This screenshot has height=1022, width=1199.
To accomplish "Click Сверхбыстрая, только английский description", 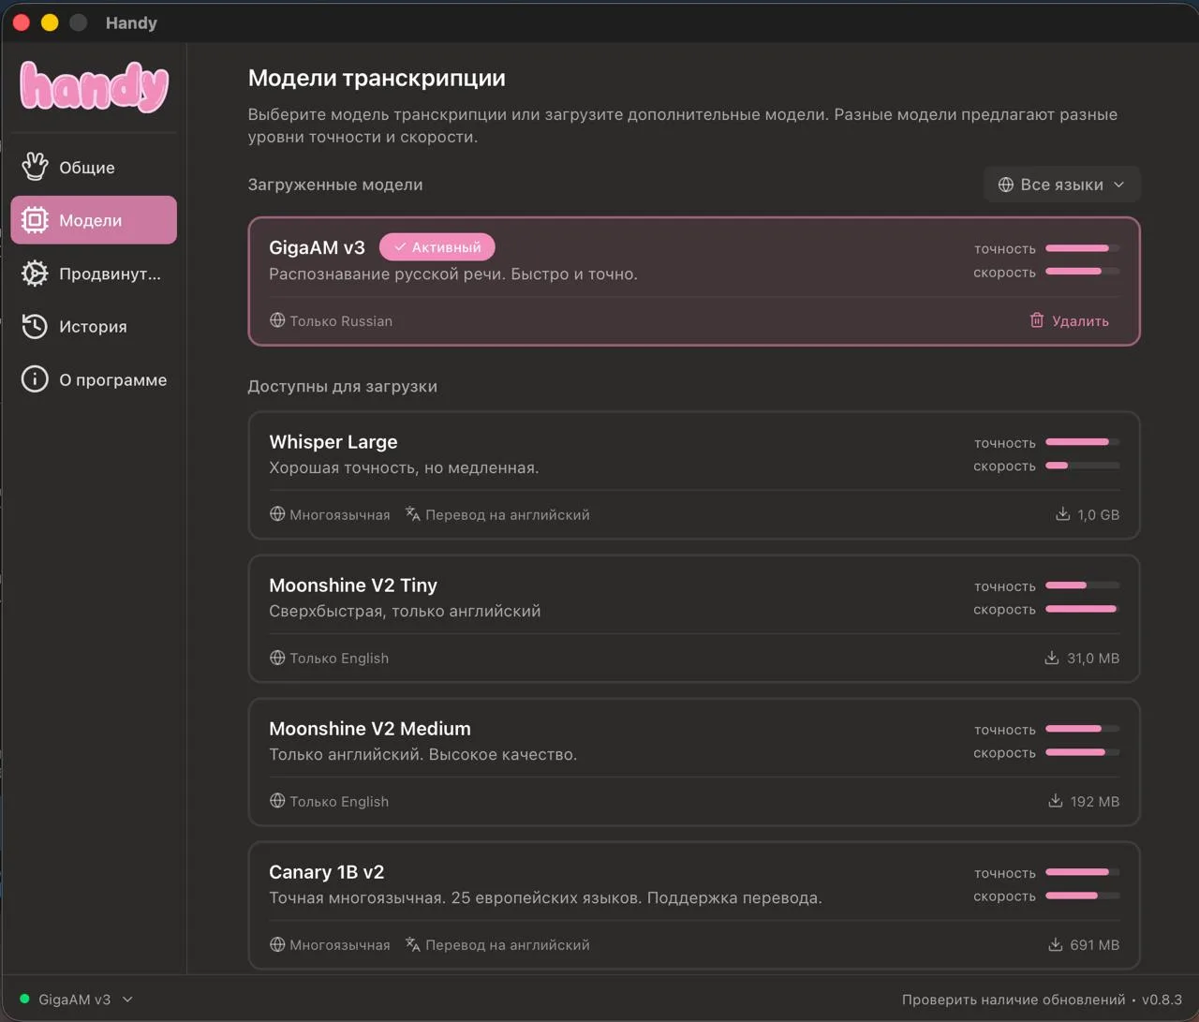I will pos(405,611).
